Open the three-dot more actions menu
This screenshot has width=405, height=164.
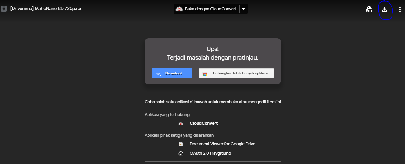coord(400,9)
